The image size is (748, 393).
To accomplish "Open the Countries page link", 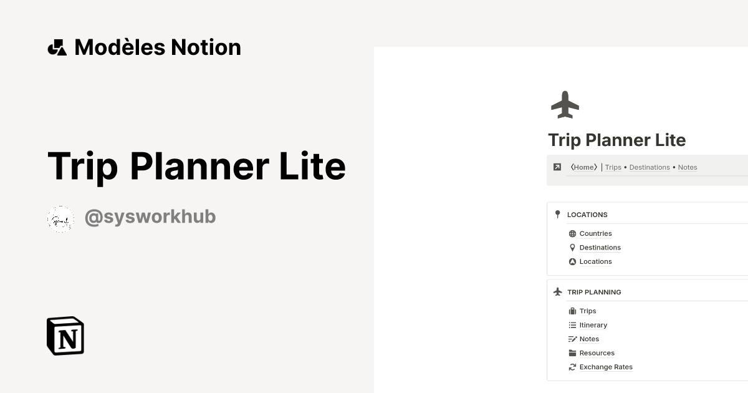I will click(595, 233).
